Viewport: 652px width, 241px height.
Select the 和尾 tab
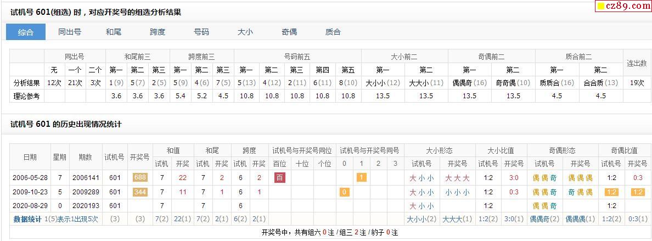tap(114, 32)
